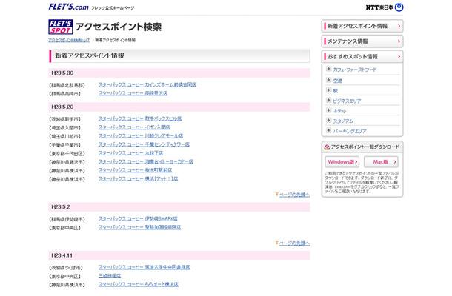
Task: Open Starbucks 川越クレアモール店 link
Action: point(141,136)
